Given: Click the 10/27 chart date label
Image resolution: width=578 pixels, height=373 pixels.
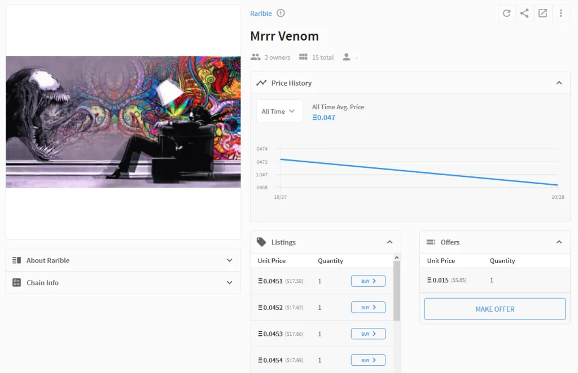Looking at the screenshot, I should (280, 197).
